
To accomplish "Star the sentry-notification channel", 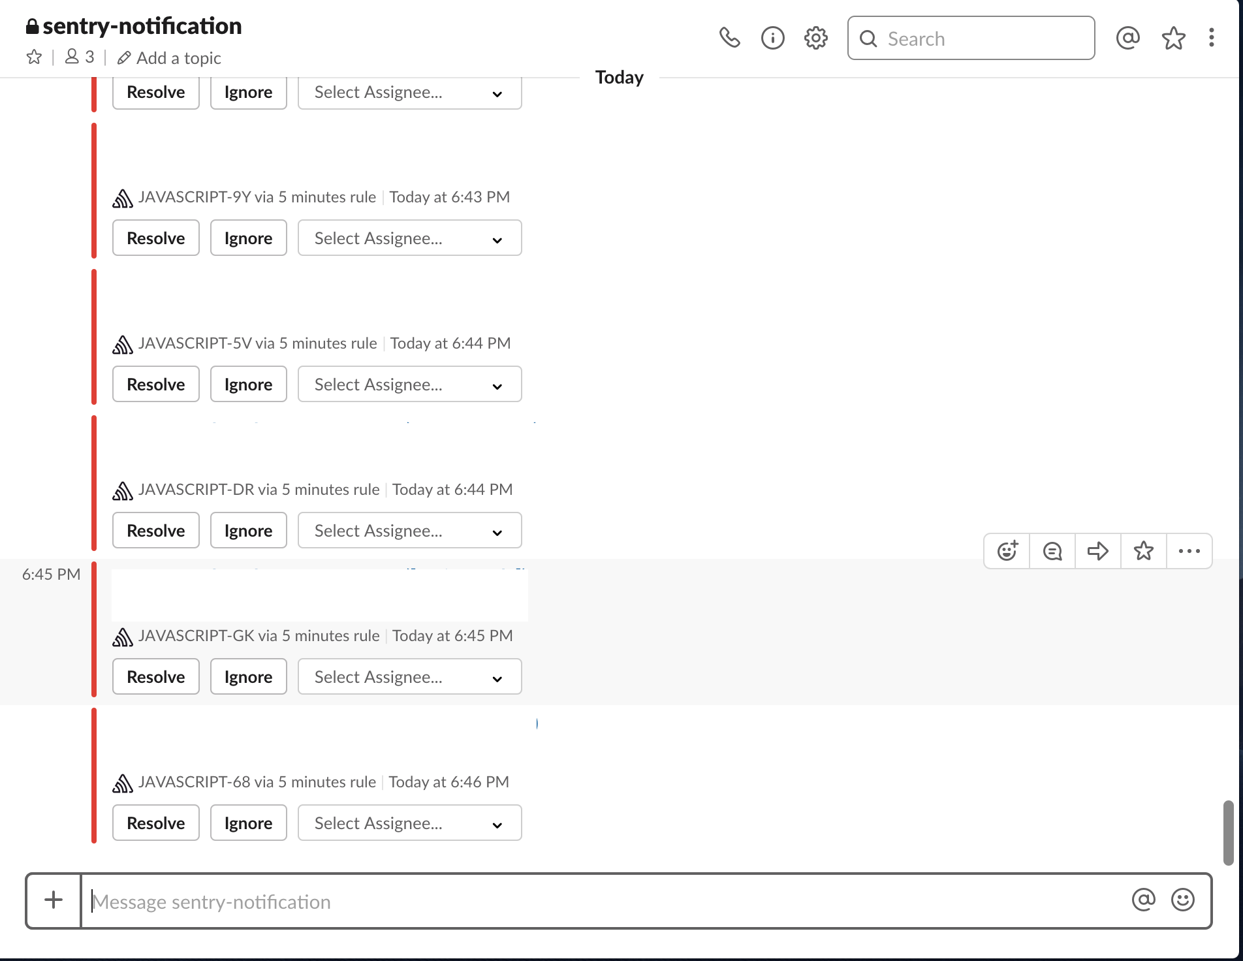I will pyautogui.click(x=34, y=57).
